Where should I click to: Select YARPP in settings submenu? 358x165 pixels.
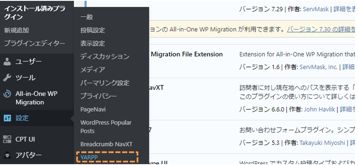[89, 157]
